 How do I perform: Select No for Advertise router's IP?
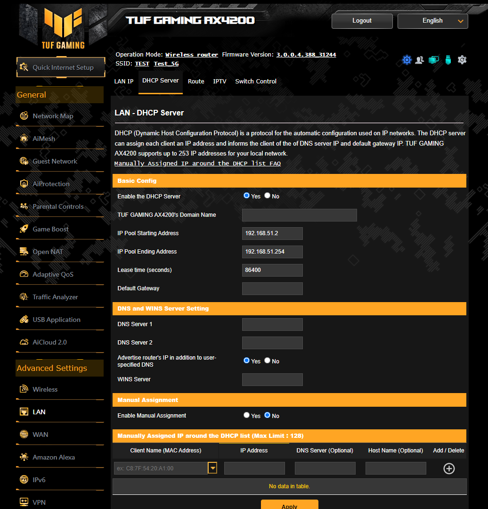(268, 361)
